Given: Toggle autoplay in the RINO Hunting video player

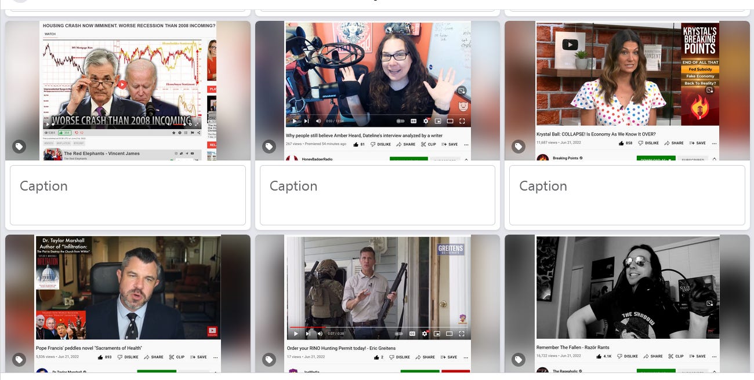Looking at the screenshot, I should (400, 334).
